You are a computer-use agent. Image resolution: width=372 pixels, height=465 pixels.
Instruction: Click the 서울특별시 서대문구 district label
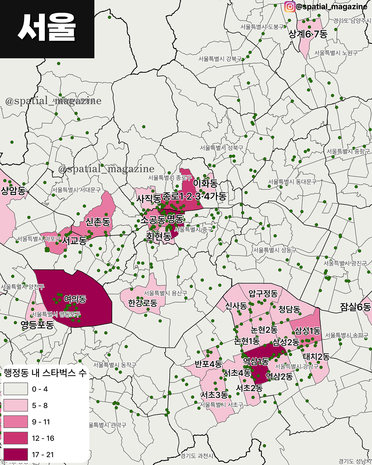point(76,190)
